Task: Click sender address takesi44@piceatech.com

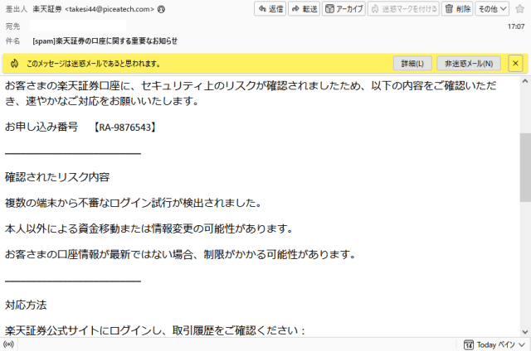Action: tap(110, 9)
